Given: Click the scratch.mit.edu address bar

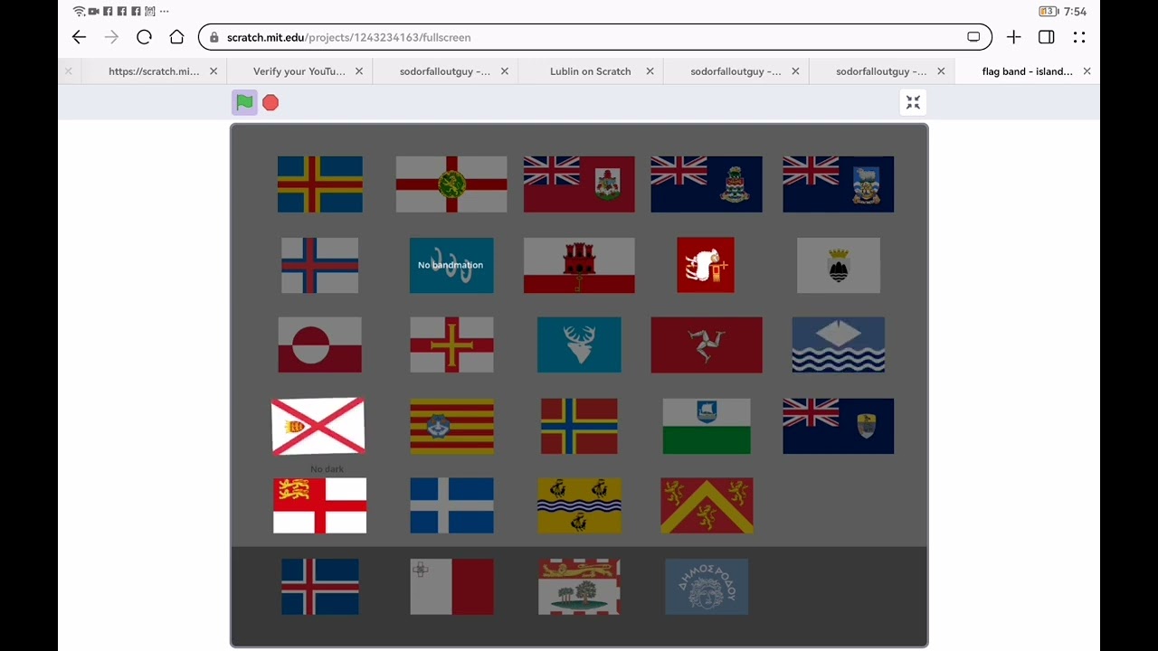Looking at the screenshot, I should (594, 37).
